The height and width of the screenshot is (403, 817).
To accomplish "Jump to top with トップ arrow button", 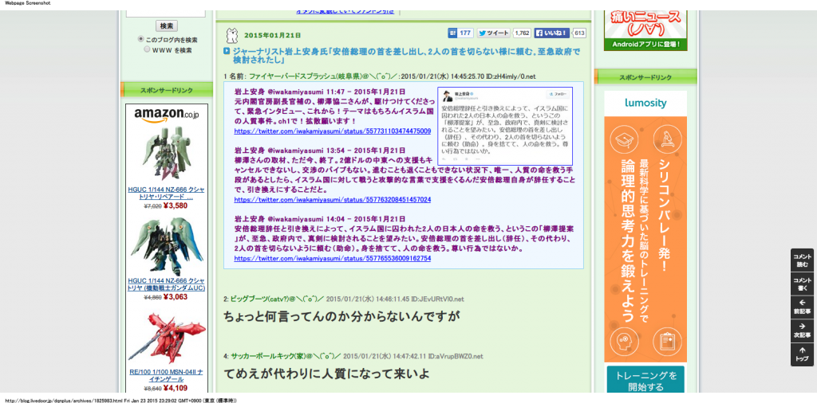I will point(802,354).
